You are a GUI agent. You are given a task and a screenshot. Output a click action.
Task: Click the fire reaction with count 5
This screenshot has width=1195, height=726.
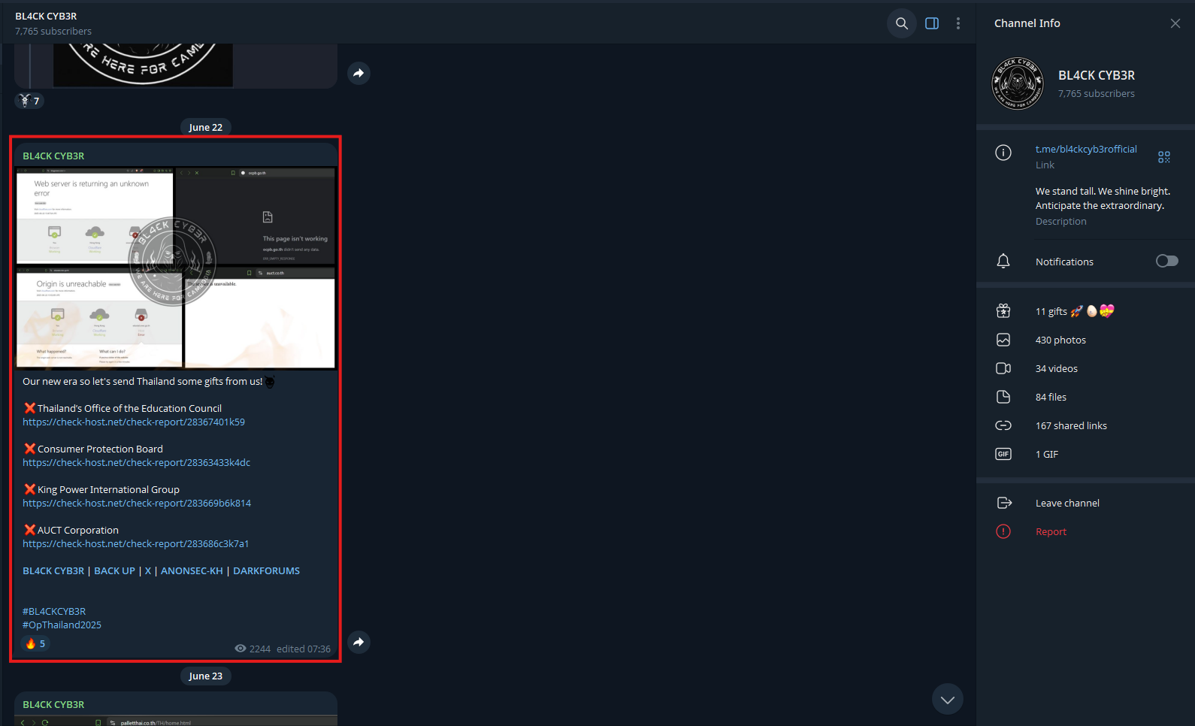[x=35, y=643]
